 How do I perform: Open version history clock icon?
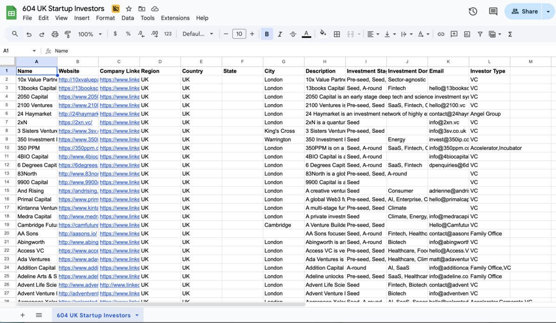[x=473, y=12]
